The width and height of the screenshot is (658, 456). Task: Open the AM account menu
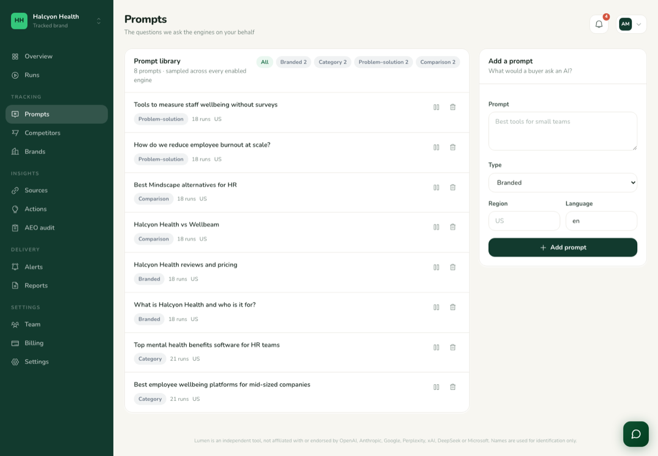[631, 24]
